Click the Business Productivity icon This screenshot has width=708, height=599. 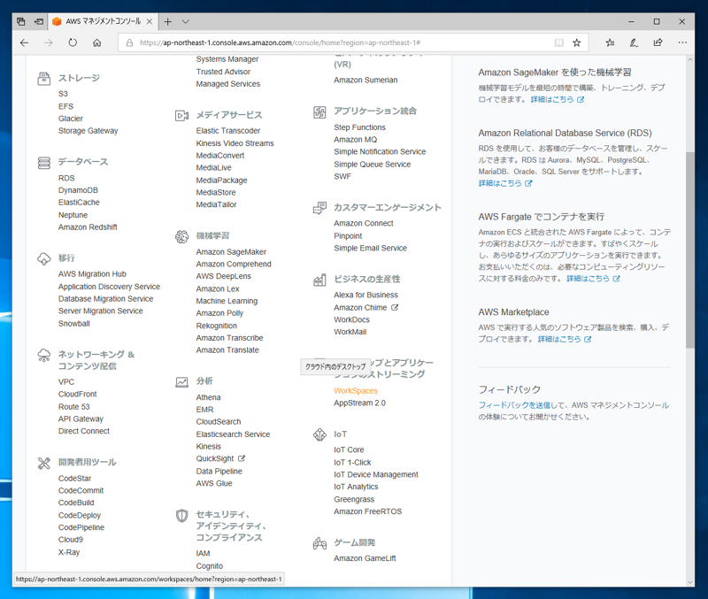[319, 280]
